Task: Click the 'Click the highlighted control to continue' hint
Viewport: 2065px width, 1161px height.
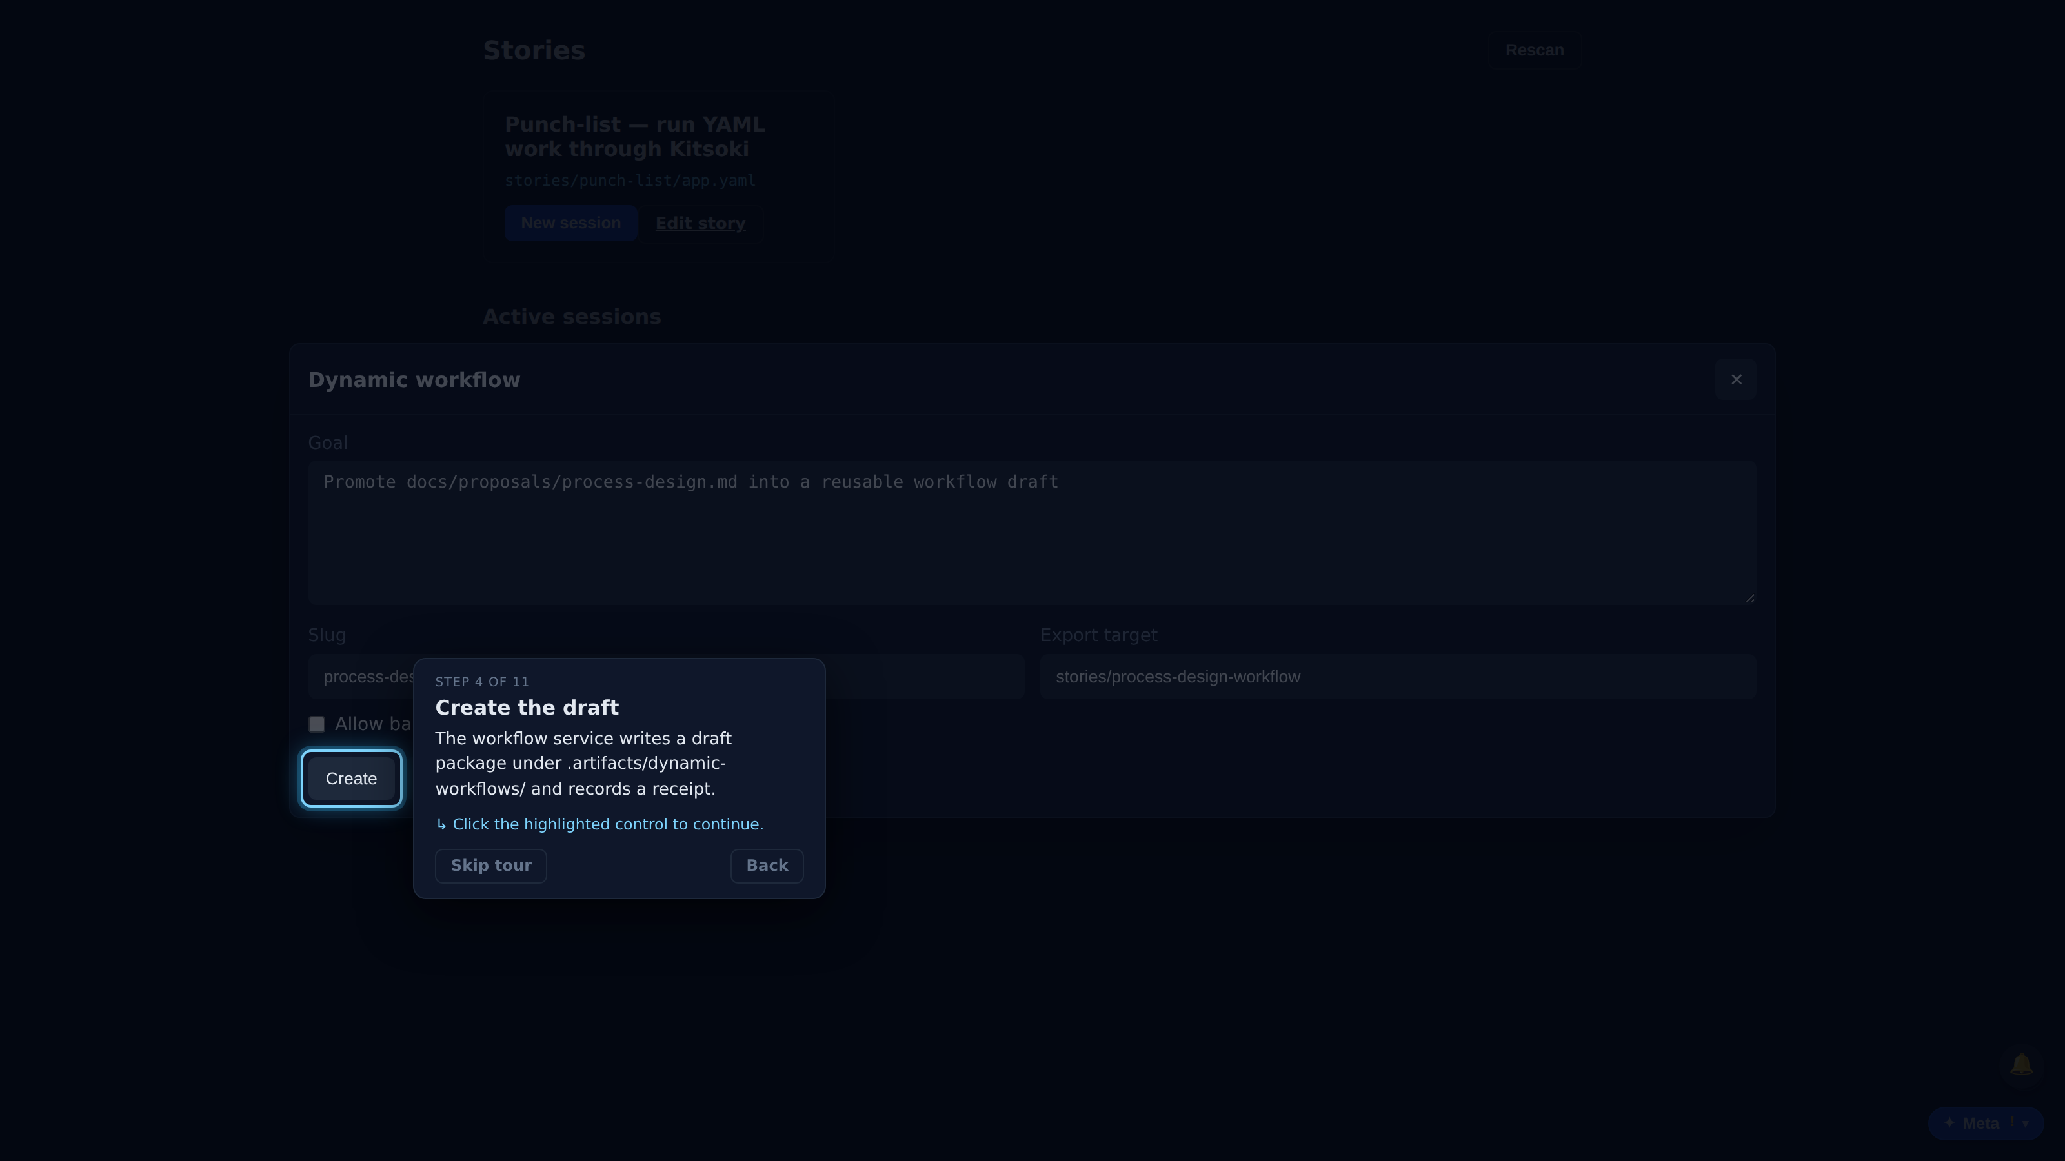Action: [599, 824]
